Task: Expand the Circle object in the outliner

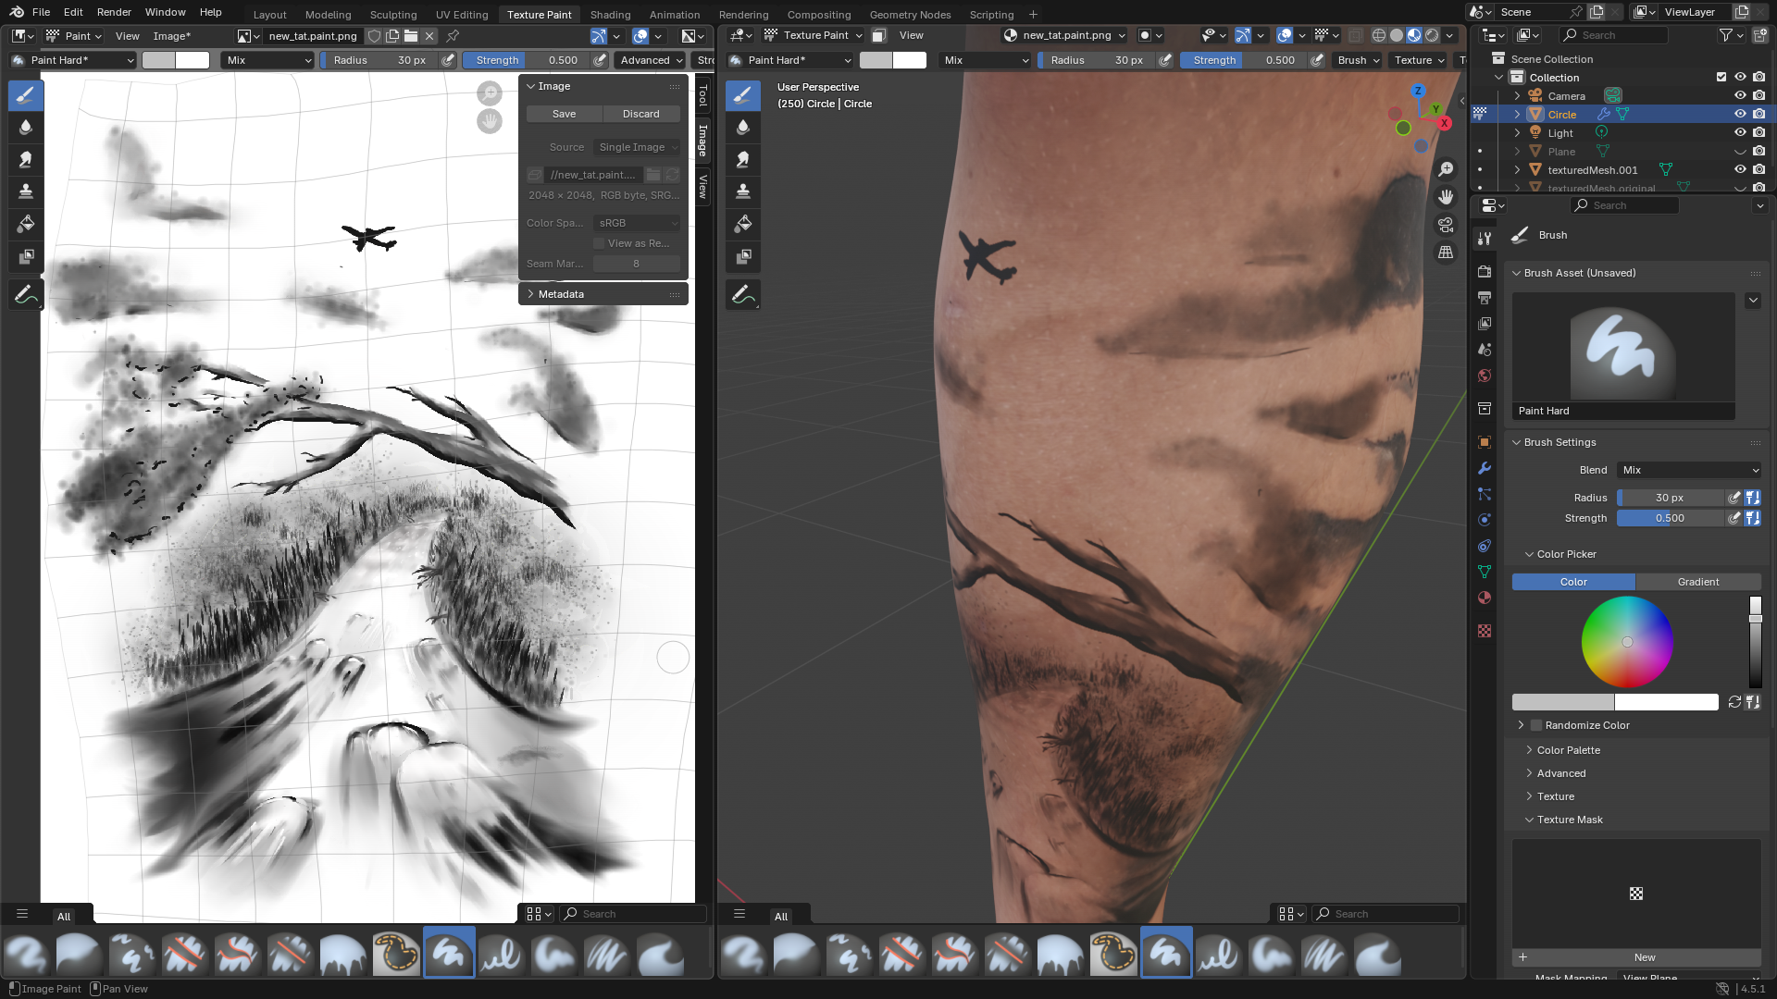Action: tap(1518, 115)
